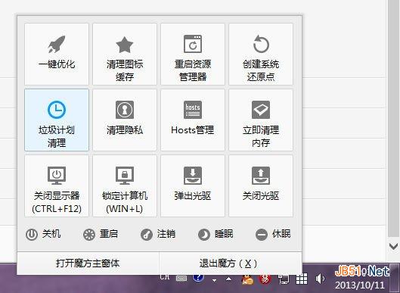Screen dimensions: 400x293
Task: Select the star icon 清理图标缓存
Action: pyautogui.click(x=125, y=45)
